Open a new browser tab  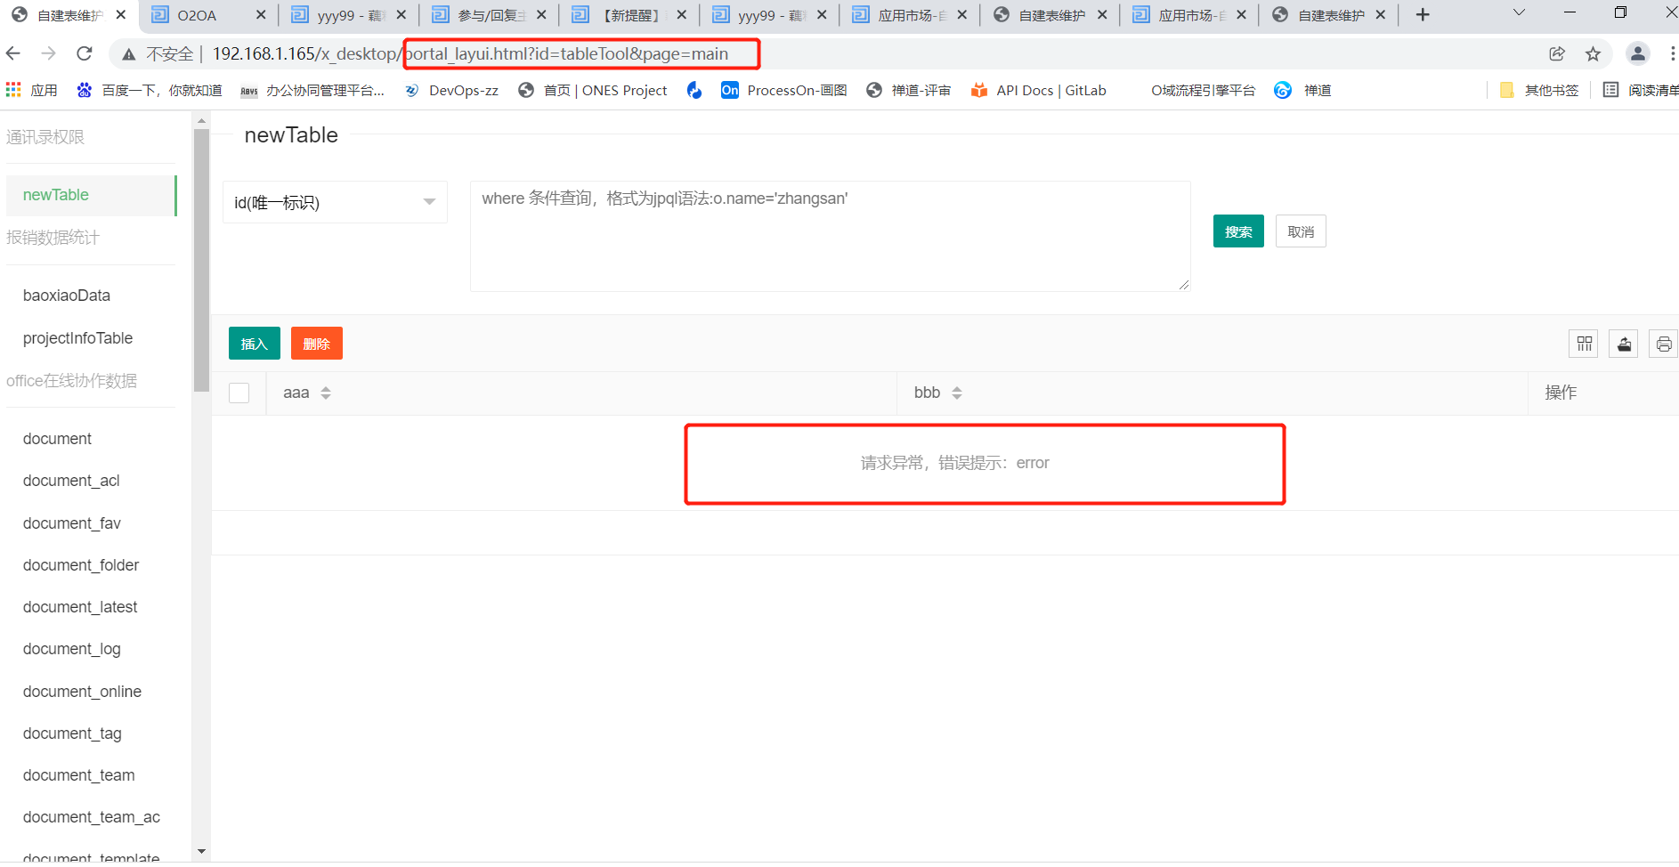[1423, 15]
